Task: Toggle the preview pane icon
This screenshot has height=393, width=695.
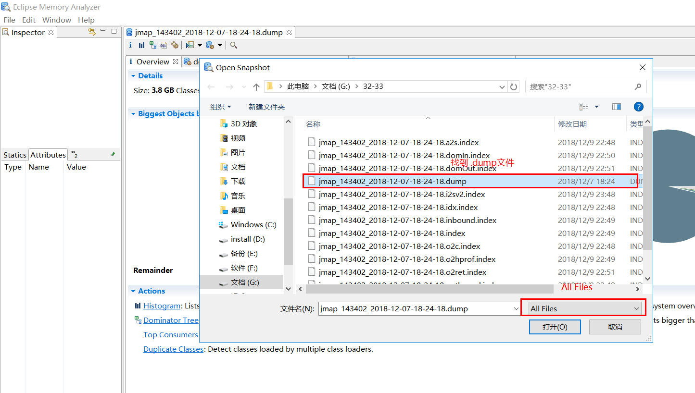Action: tap(617, 107)
